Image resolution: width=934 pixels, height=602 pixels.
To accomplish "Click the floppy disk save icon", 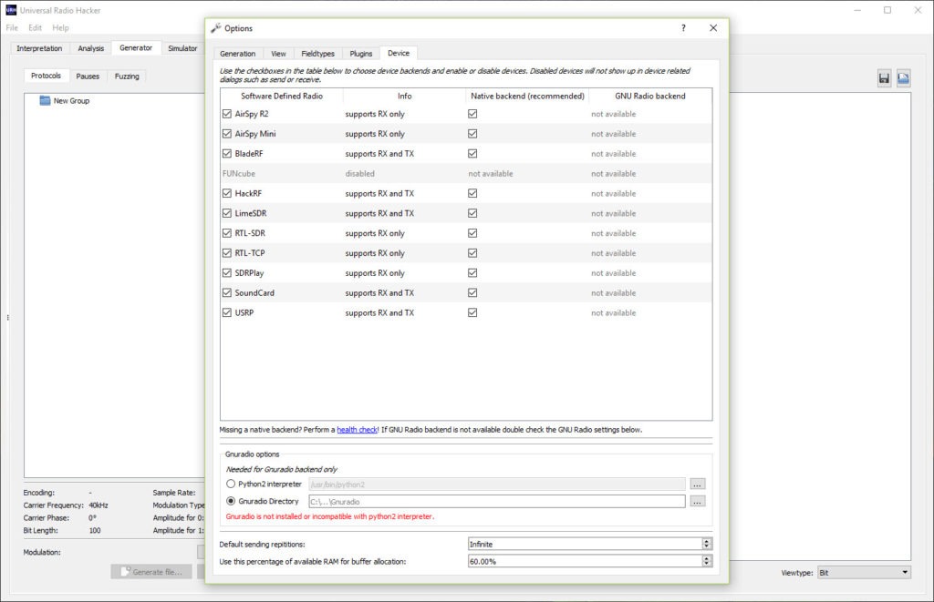I will [x=884, y=78].
